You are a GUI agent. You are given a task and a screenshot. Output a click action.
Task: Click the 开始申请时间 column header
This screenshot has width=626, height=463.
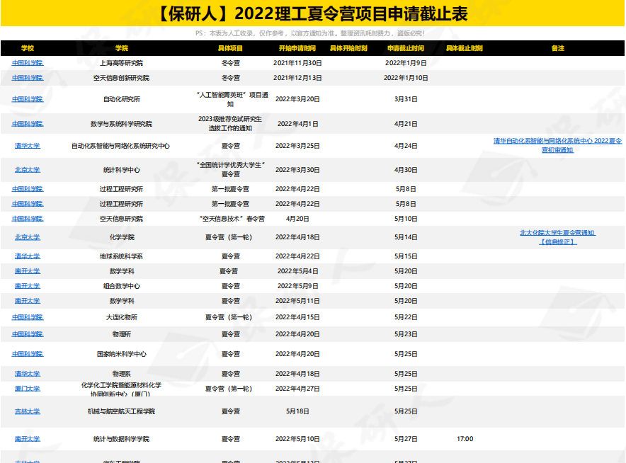pos(297,48)
